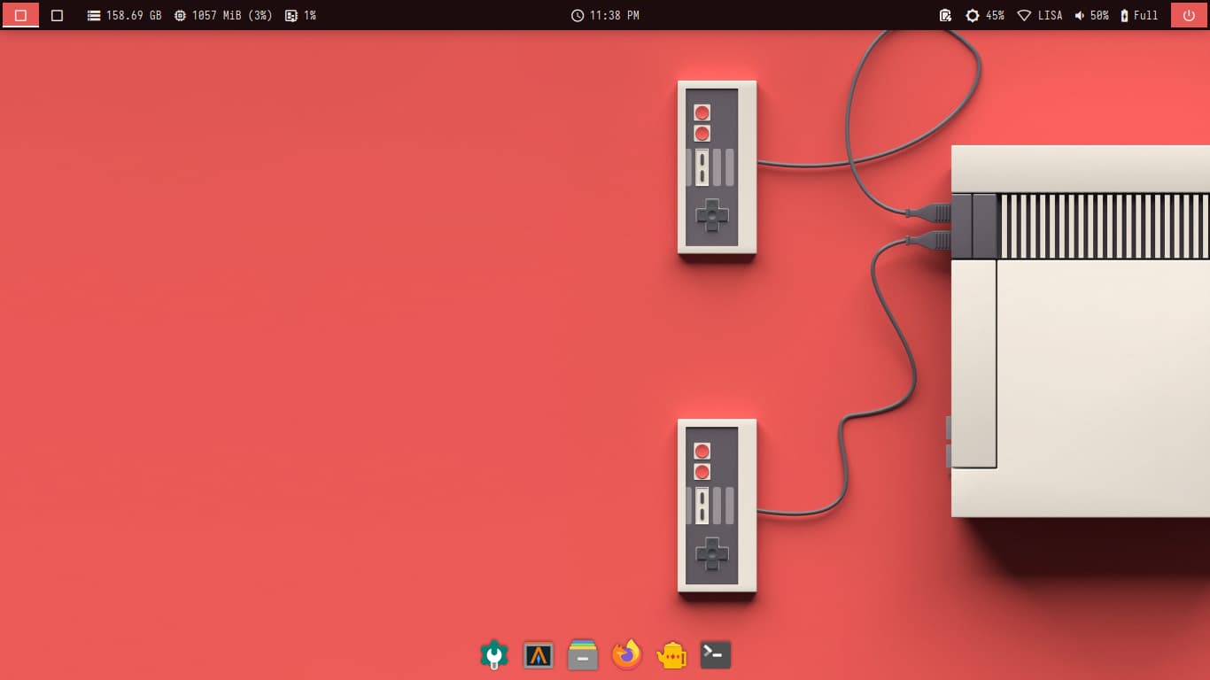Screen dimensions: 1210x680
Task: Switch to the first workspace, highlighted red
Action: pos(20,15)
